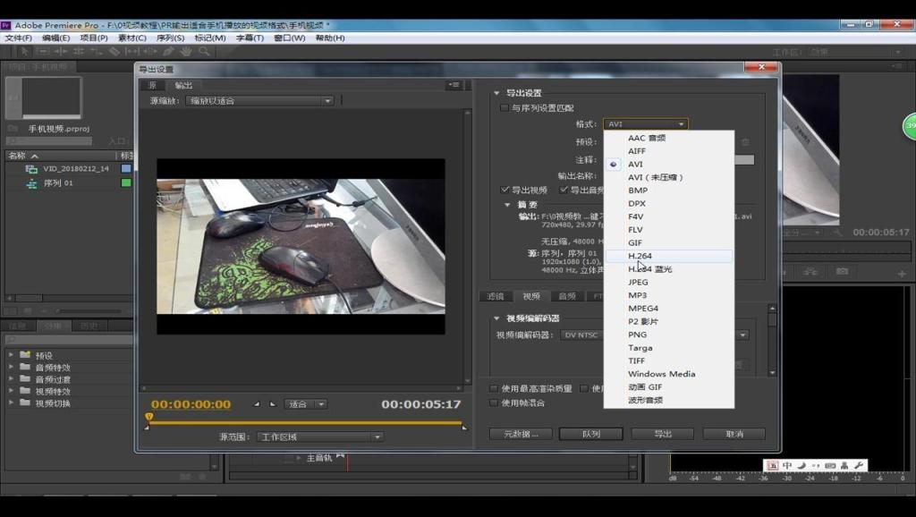The image size is (916, 517).
Task: Click the yellow playhead on preview timeline
Action: [149, 417]
